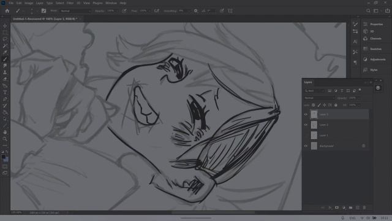The width and height of the screenshot is (392, 221).
Task: Open the Filter menu
Action: pyautogui.click(x=70, y=3)
